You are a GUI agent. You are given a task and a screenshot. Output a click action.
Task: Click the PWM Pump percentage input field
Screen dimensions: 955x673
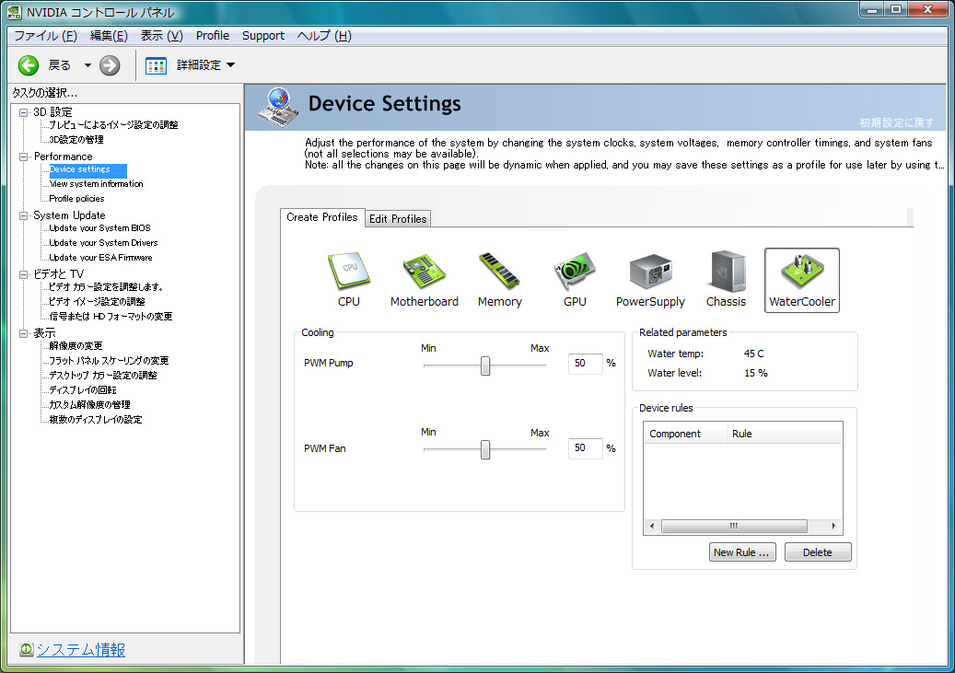pos(586,364)
